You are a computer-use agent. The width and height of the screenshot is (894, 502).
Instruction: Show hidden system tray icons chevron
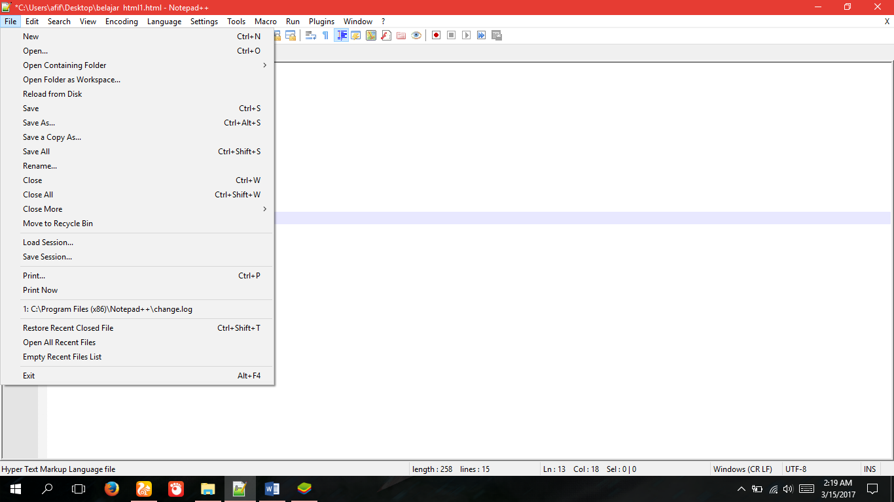coord(741,489)
